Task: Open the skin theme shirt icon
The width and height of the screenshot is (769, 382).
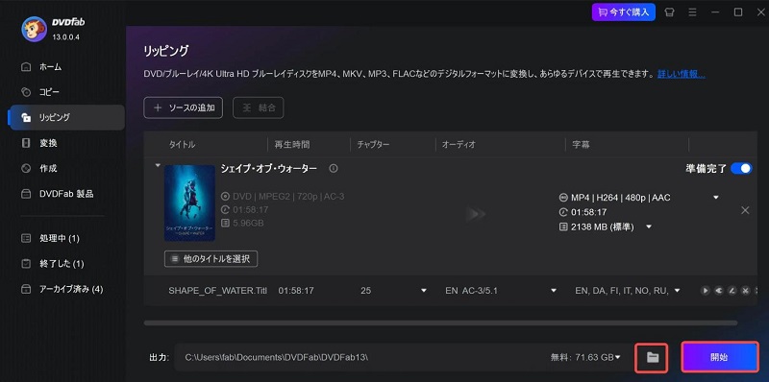Action: [669, 12]
